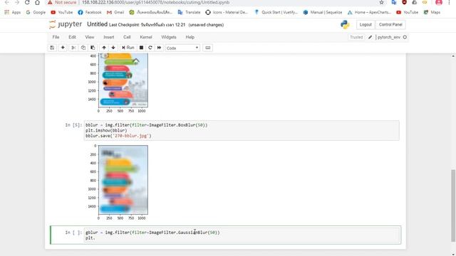Image resolution: width=456 pixels, height=256 pixels.
Task: Click the browser reload icon
Action: pos(27,2)
